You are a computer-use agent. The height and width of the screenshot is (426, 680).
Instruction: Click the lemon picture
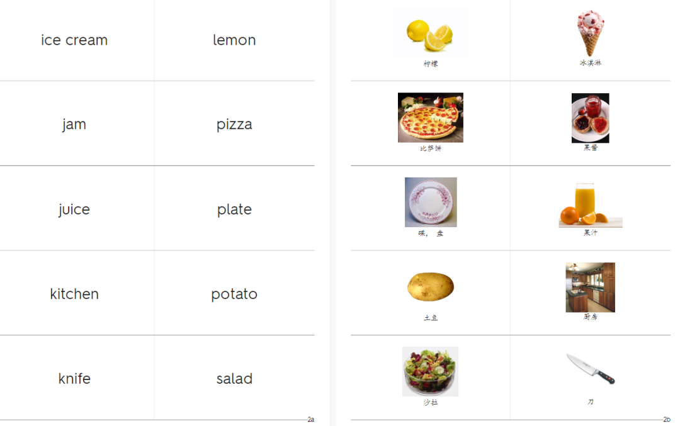click(x=430, y=33)
